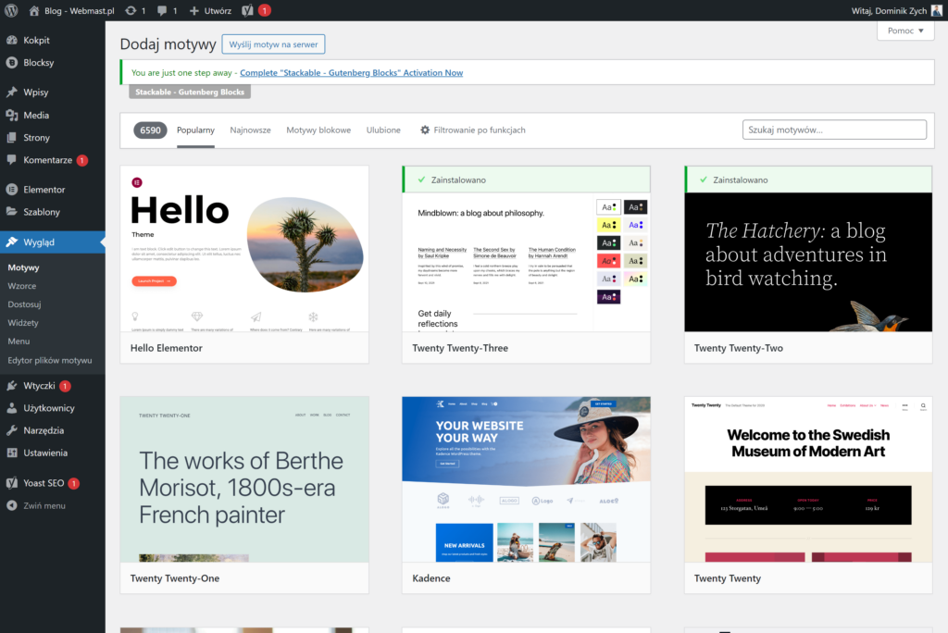Viewport: 948px width, 633px height.
Task: Open the Ulubione themes tab
Action: click(x=383, y=130)
